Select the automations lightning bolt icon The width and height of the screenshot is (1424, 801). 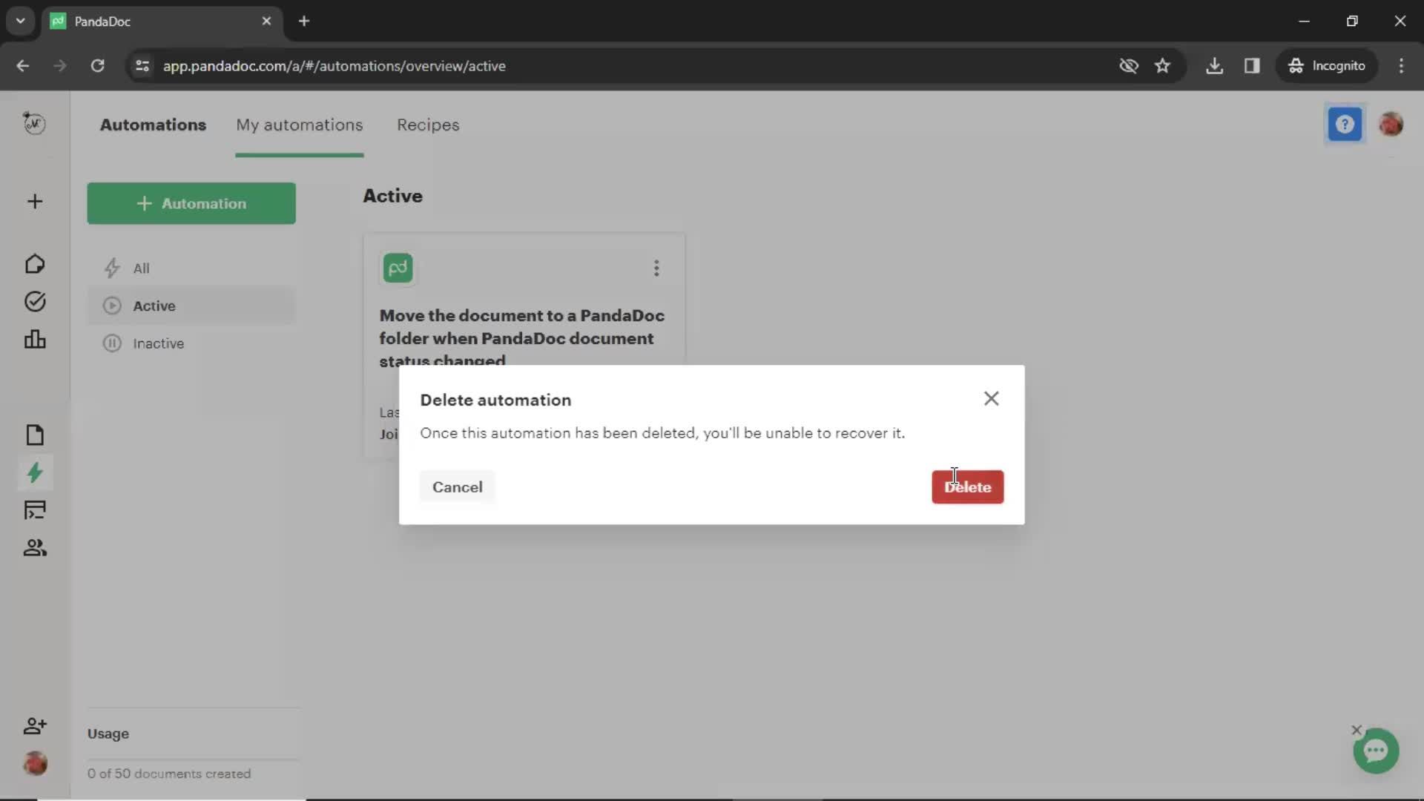(x=34, y=473)
